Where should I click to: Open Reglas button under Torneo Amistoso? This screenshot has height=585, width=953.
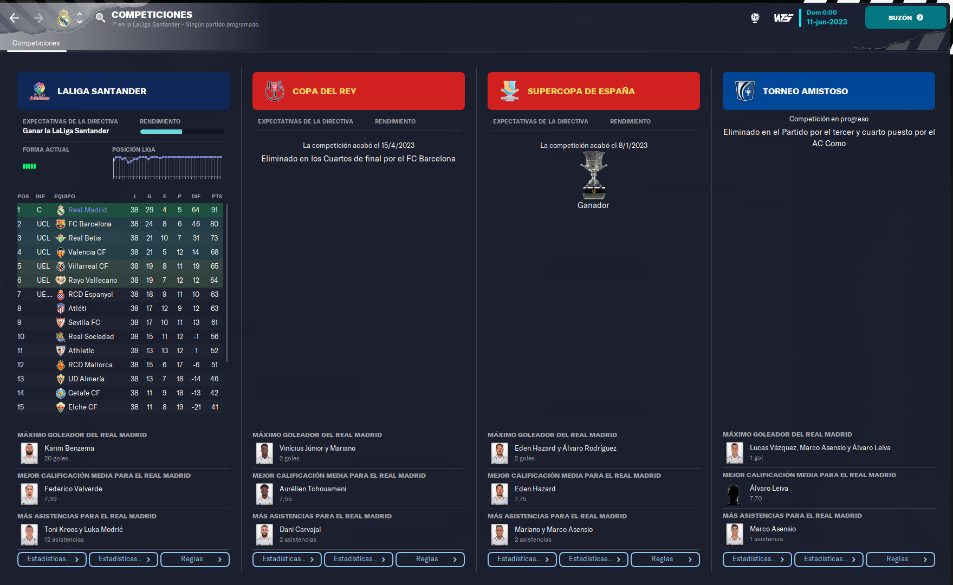coord(900,559)
